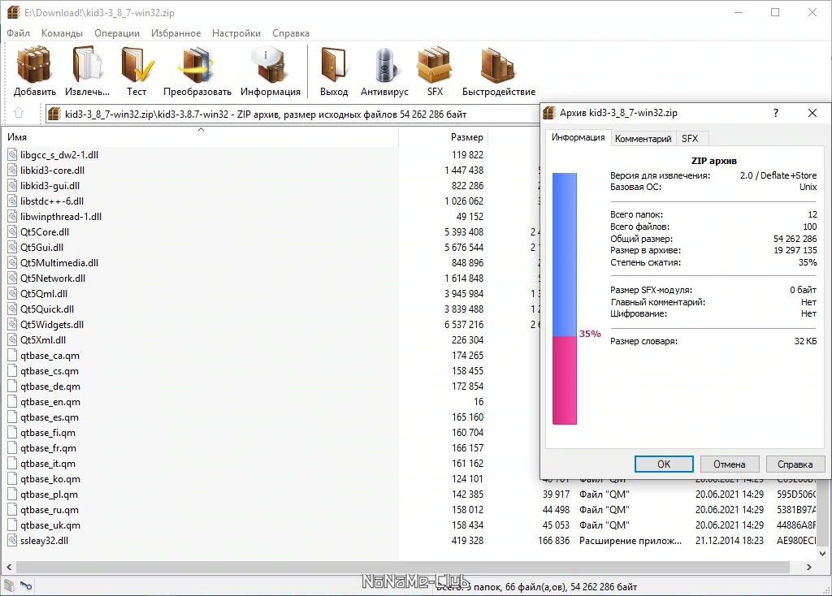Select the qtbase_fi.qm file
Image resolution: width=832 pixels, height=596 pixels.
click(x=48, y=432)
